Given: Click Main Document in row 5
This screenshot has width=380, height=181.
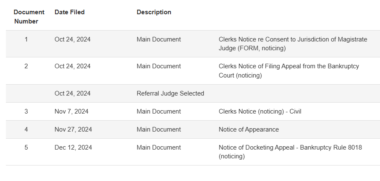Looking at the screenshot, I should tap(159, 147).
